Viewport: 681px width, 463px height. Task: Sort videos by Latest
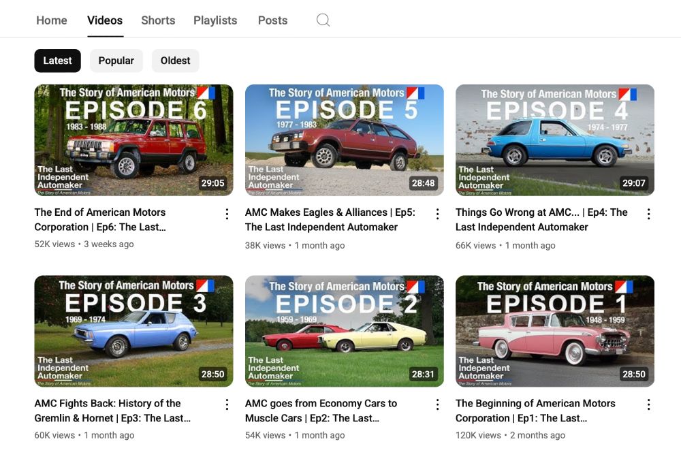click(57, 61)
